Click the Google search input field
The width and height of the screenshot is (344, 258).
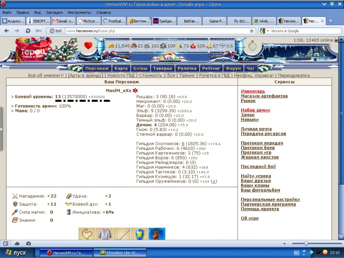click(x=306, y=31)
